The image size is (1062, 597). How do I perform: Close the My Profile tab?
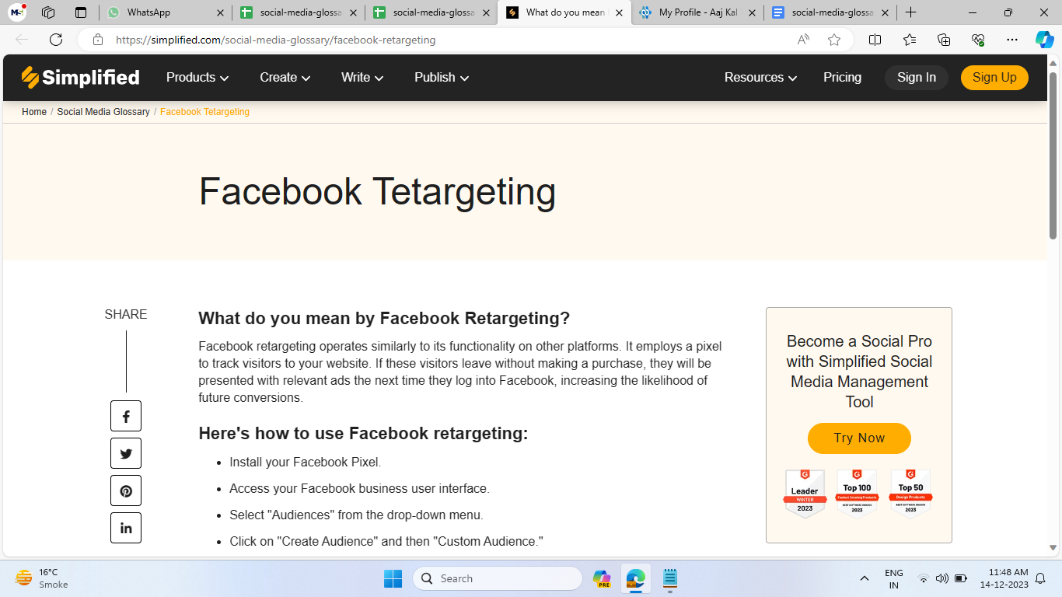click(x=752, y=12)
